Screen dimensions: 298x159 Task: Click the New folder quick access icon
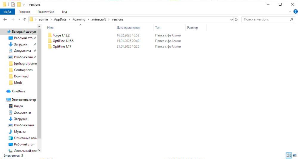19,4
